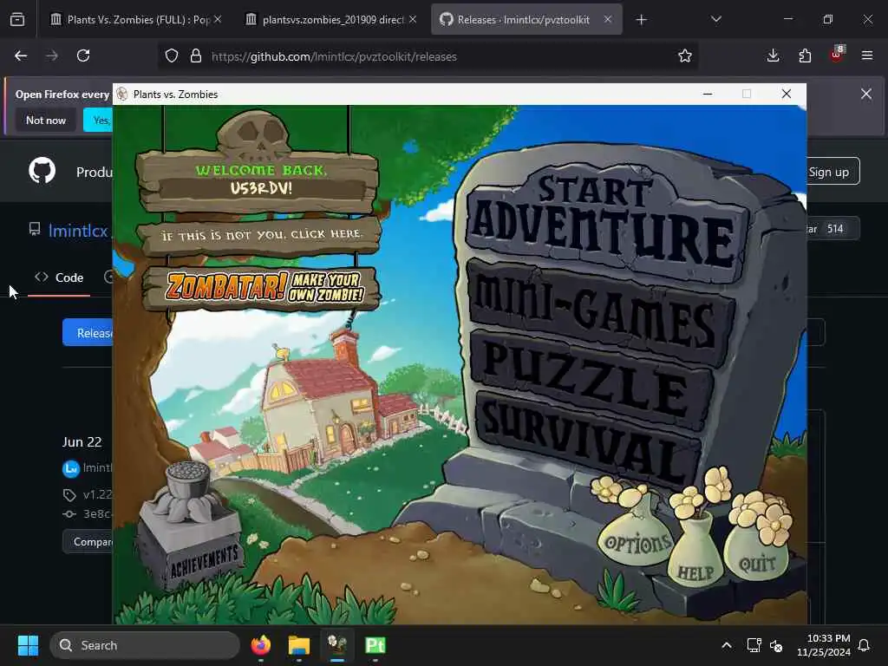Click the lmintlcx author avatar
888x666 pixels.
(71, 468)
